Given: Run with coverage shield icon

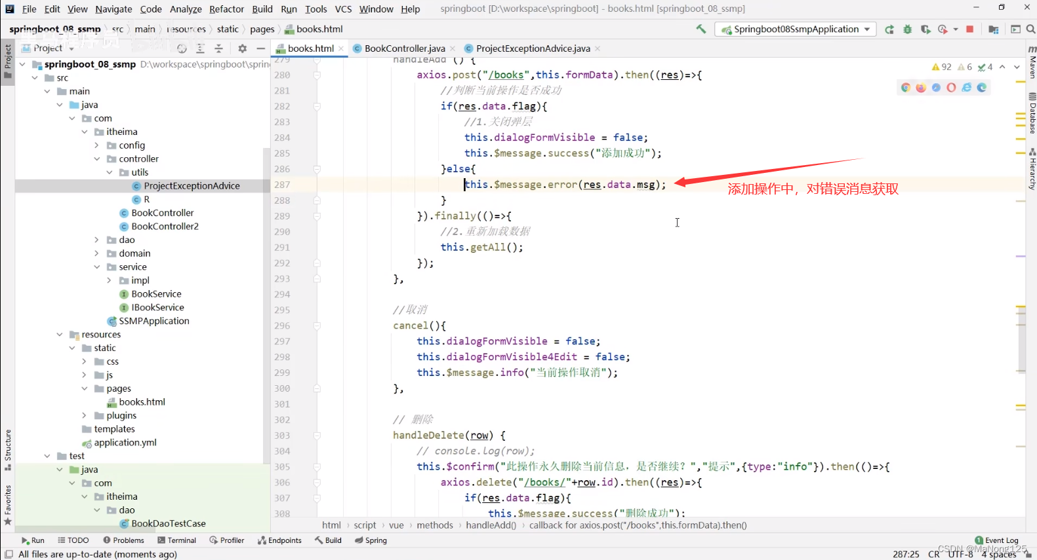Looking at the screenshot, I should pos(925,29).
